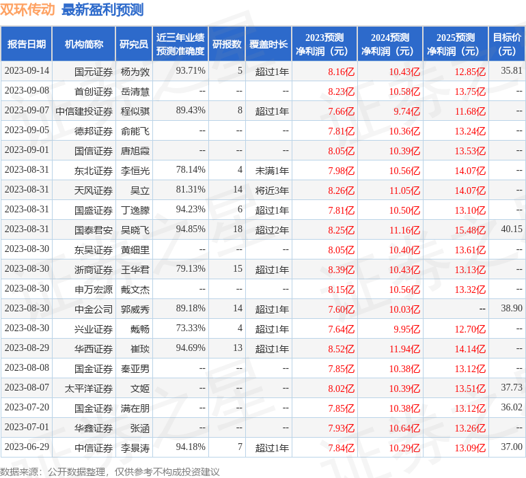Click the date 2023-09-14

point(27,71)
